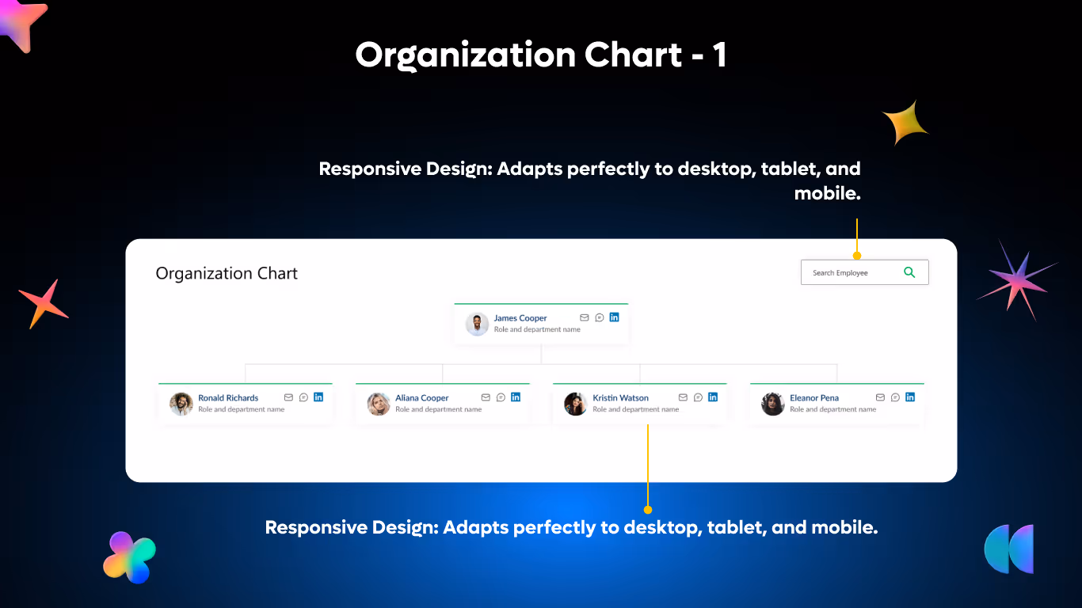Image resolution: width=1082 pixels, height=608 pixels.
Task: Select the email icon on Ronald Richards's card
Action: (x=288, y=397)
